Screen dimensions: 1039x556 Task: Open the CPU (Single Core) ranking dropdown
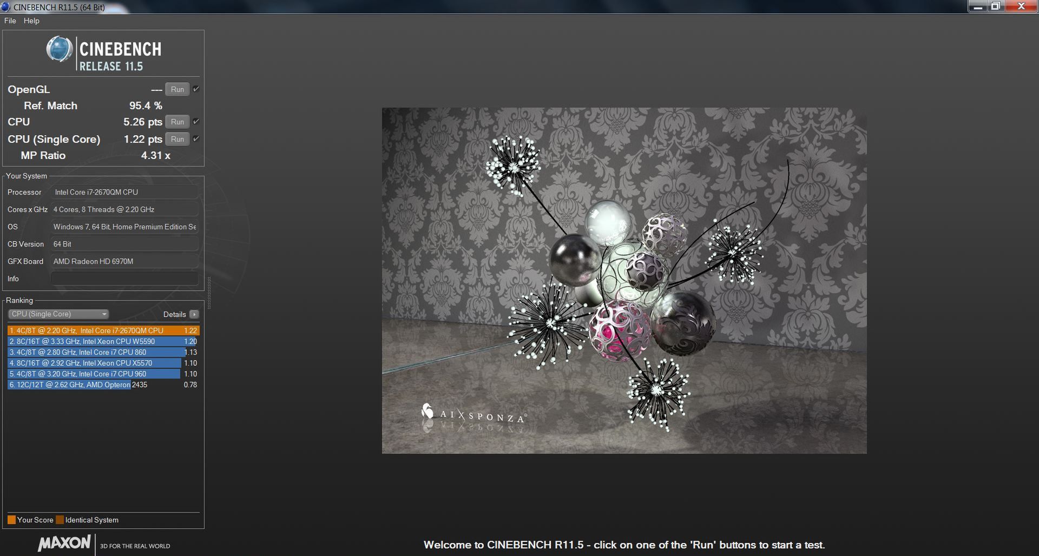click(58, 314)
